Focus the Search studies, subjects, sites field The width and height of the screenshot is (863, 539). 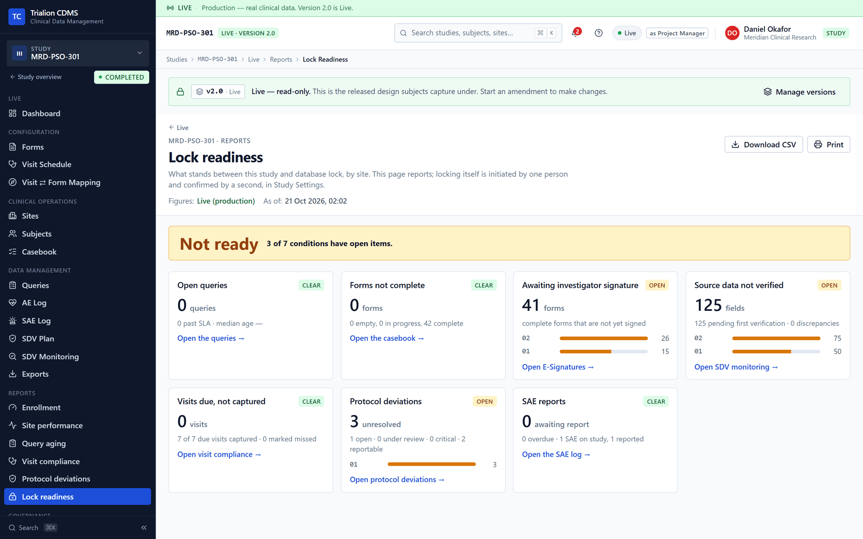pos(478,33)
